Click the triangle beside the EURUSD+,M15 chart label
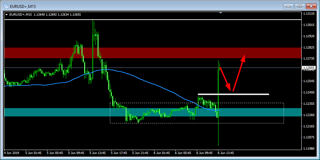320x160 pixels. point(6,15)
